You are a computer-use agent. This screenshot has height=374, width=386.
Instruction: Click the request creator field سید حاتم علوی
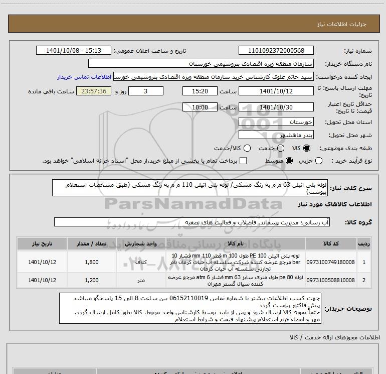pos(214,77)
